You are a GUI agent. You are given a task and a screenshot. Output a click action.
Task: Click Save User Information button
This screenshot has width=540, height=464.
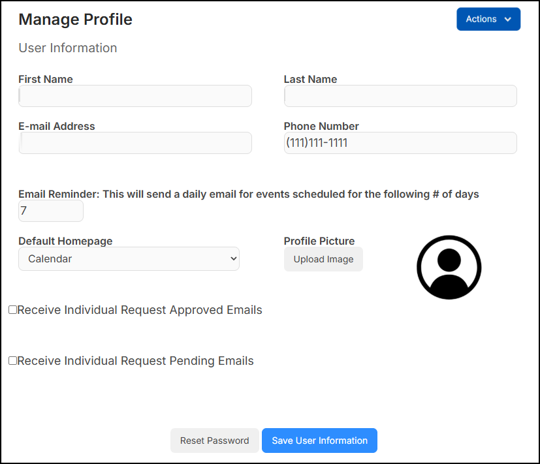319,441
